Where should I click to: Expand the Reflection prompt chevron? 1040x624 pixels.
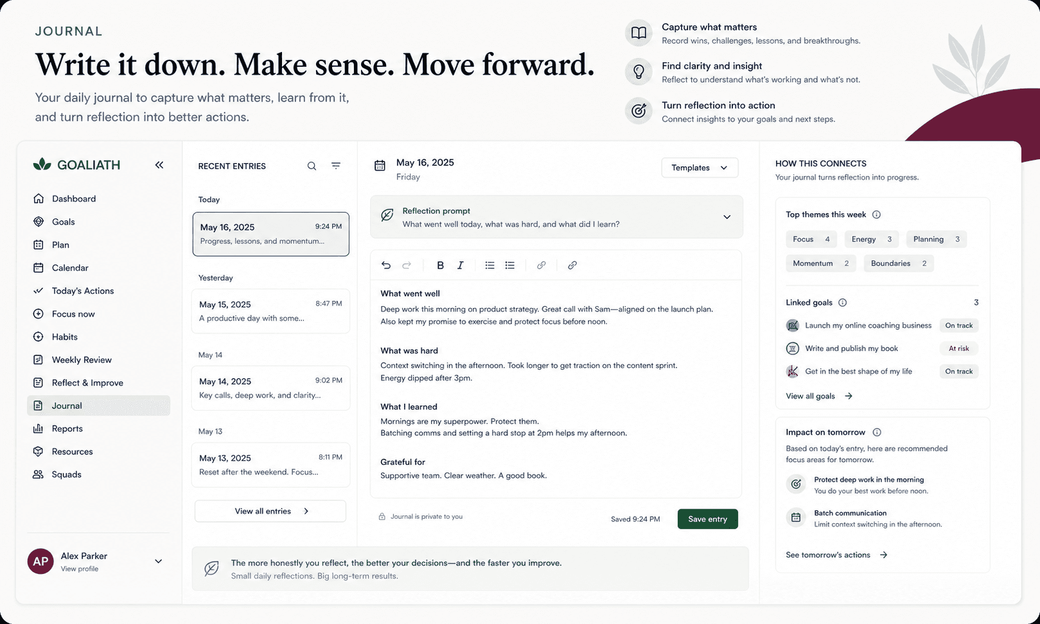point(727,217)
